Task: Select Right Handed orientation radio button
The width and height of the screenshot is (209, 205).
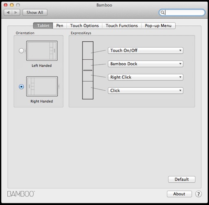Action: click(x=21, y=87)
